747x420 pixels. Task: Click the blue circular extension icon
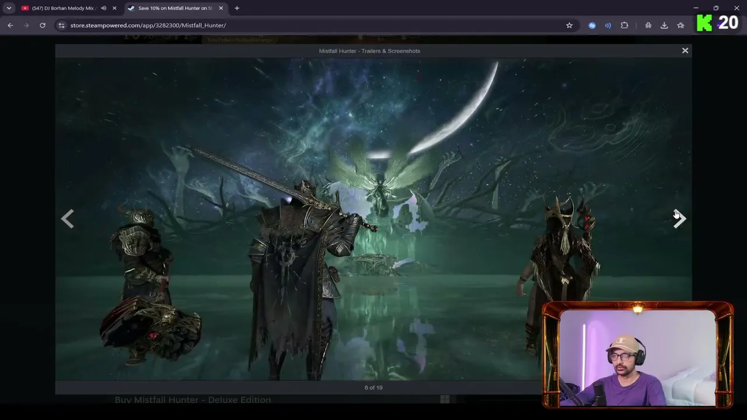tap(592, 25)
